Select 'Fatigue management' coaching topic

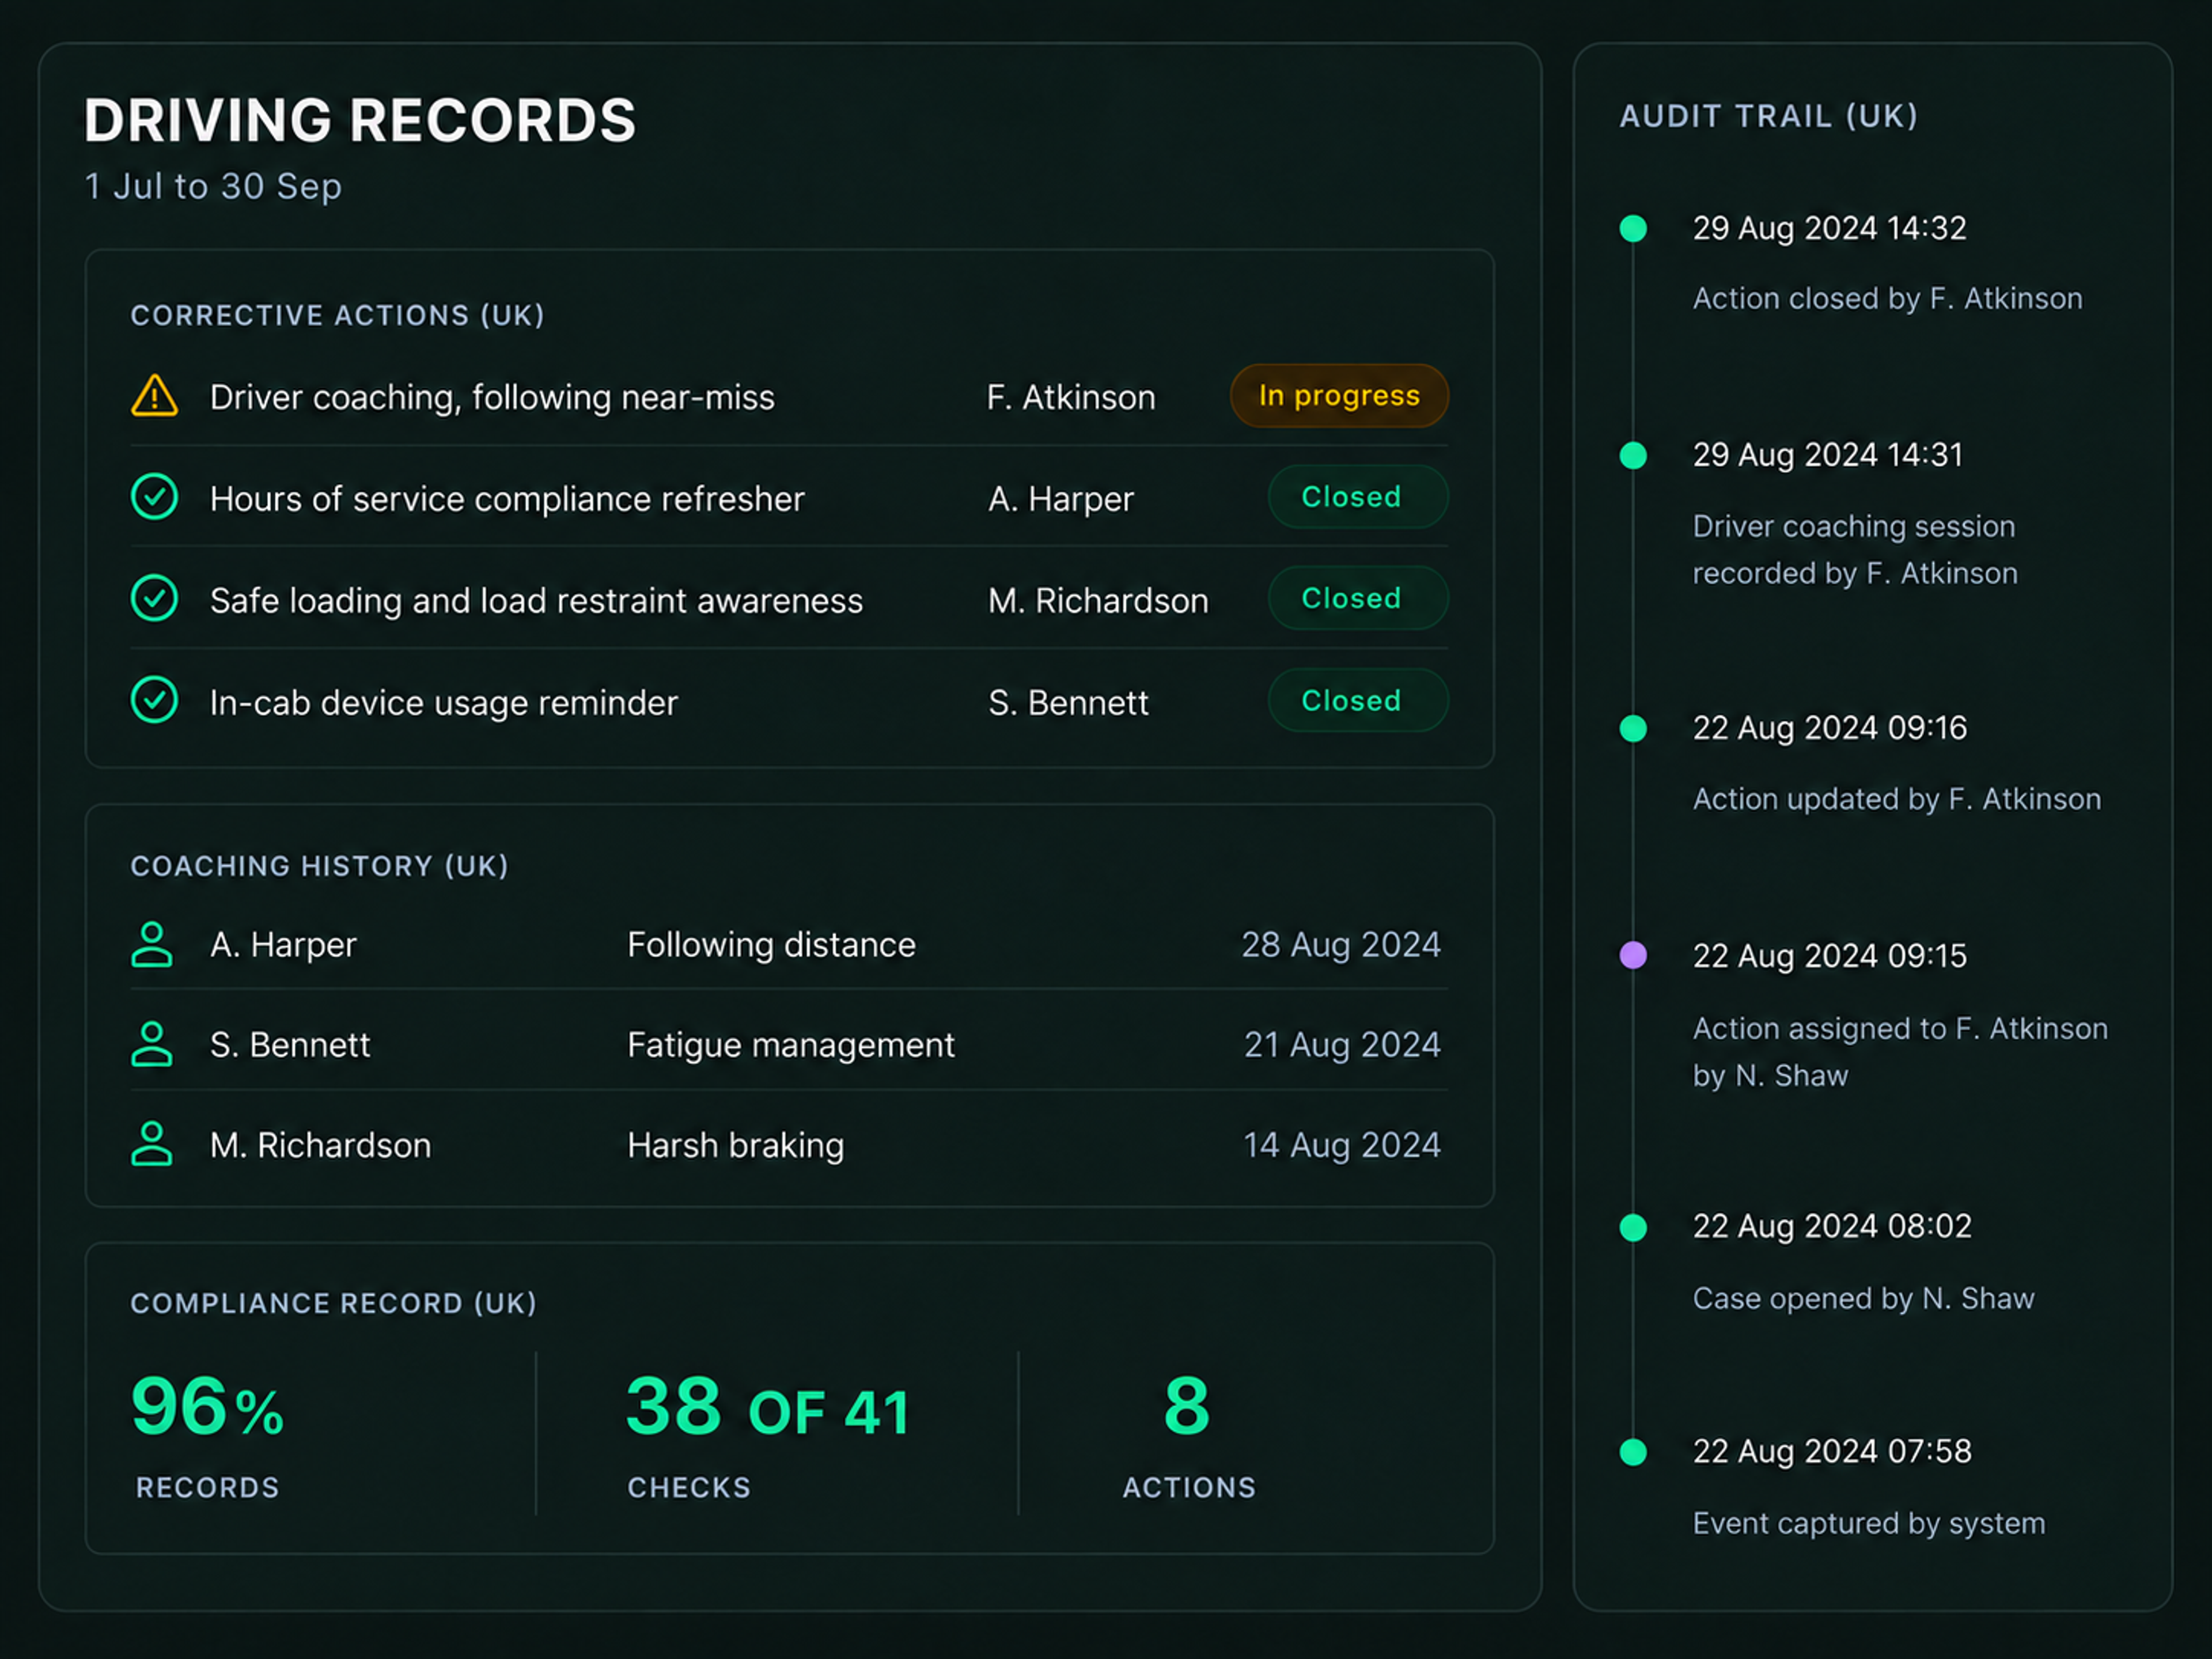tap(790, 1045)
